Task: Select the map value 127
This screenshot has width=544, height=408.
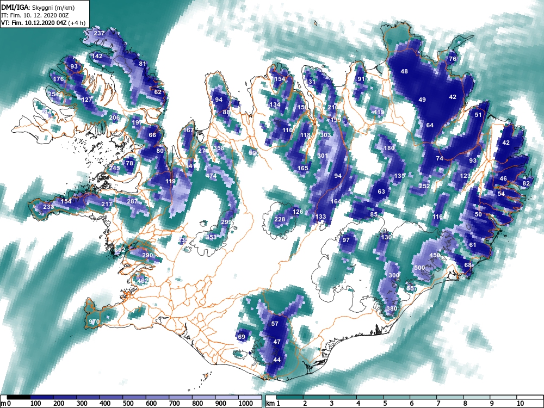Action: tap(86, 100)
